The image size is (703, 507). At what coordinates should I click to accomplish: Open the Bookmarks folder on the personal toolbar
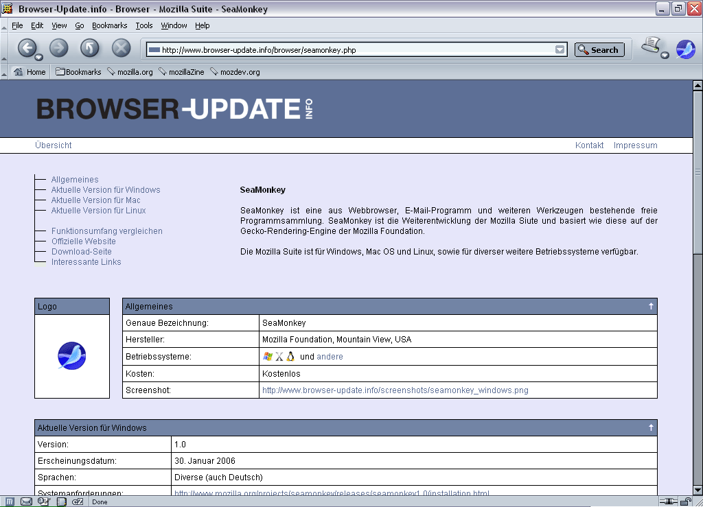[78, 71]
